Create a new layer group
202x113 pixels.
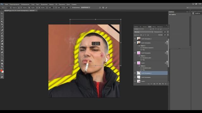[x=160, y=84]
